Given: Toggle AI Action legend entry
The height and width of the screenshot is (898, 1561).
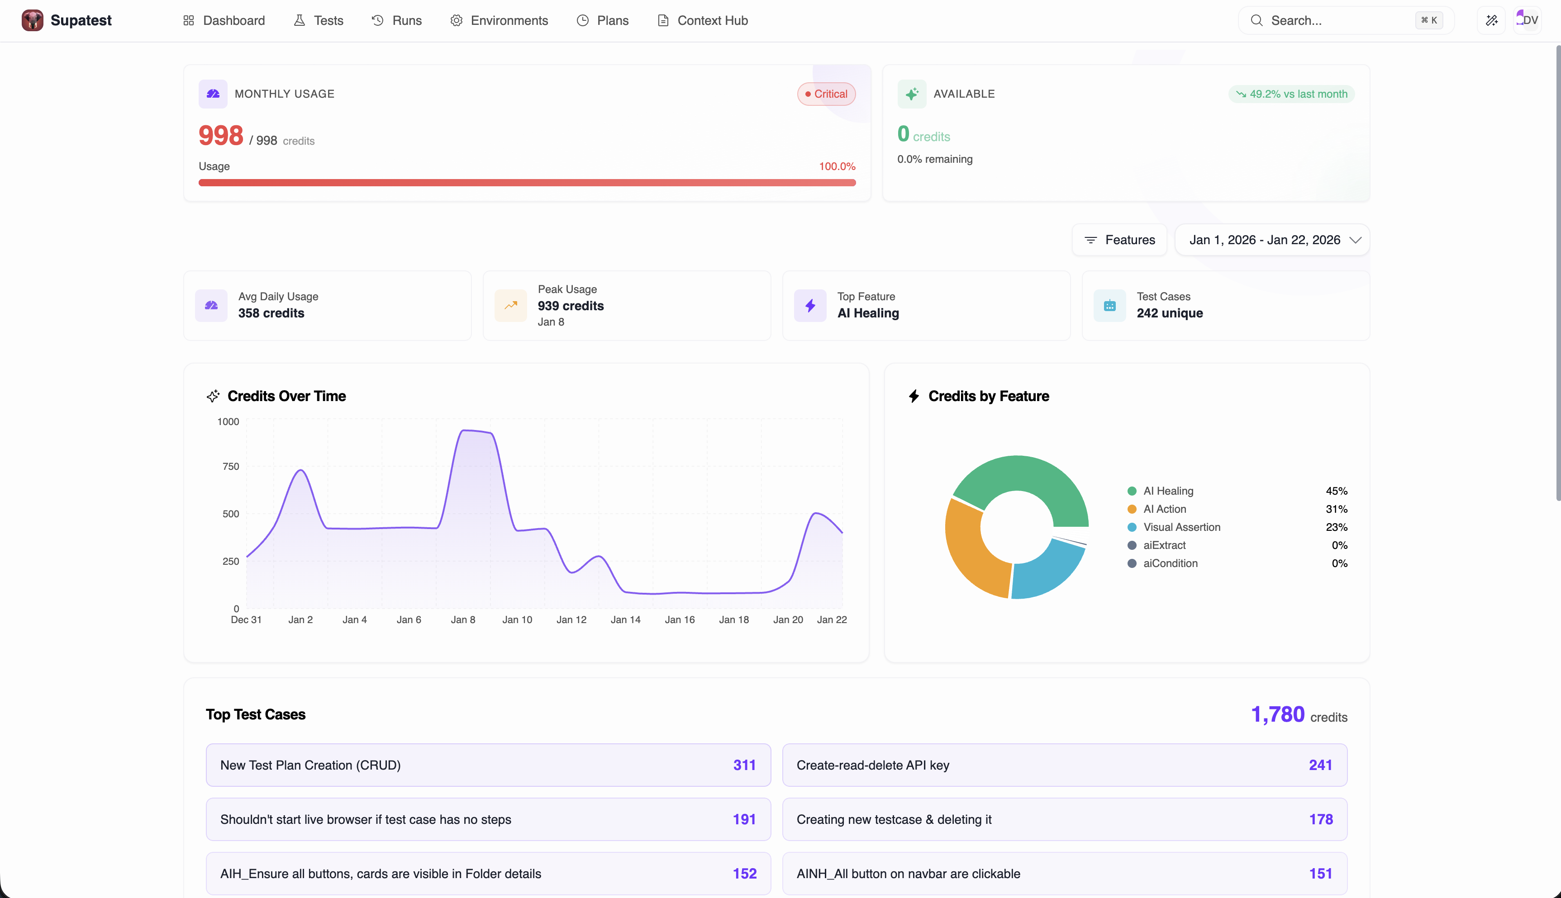Looking at the screenshot, I should pos(1164,509).
